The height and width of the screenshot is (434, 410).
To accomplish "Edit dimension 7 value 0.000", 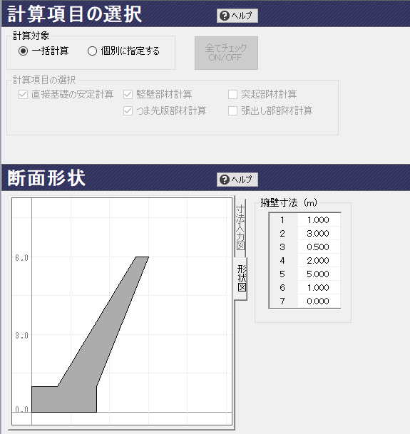I will 319,301.
